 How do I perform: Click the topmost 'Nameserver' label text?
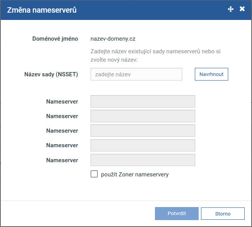pyautogui.click(x=62, y=102)
